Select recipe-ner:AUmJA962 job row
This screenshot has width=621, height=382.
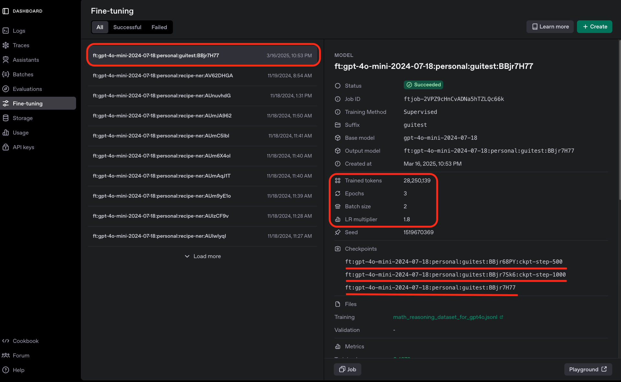pyautogui.click(x=203, y=116)
